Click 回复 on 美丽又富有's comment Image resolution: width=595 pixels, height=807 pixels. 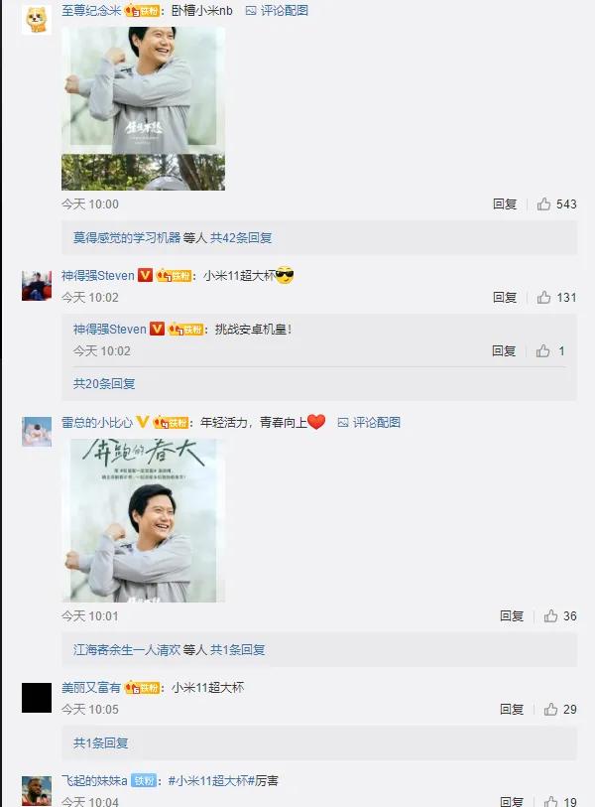click(512, 709)
